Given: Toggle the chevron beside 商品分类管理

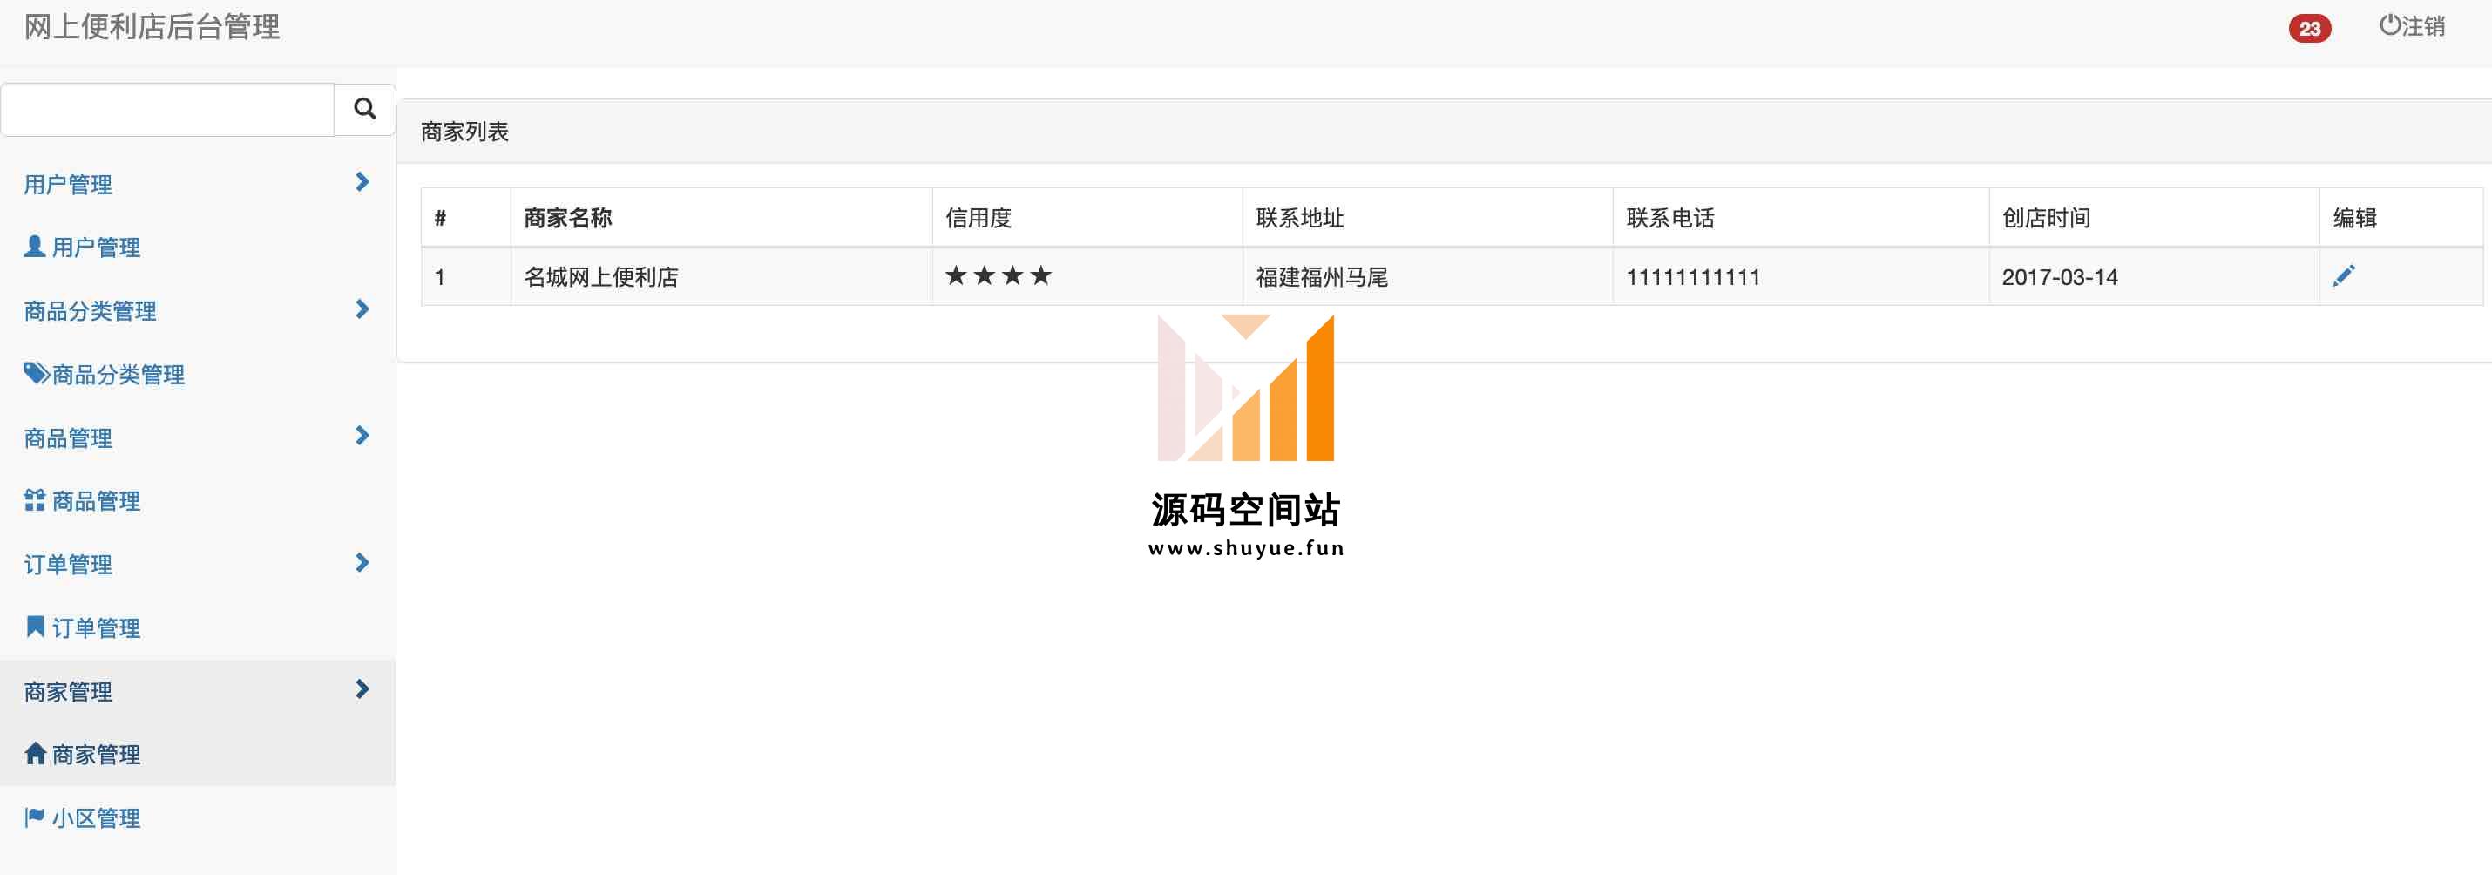Looking at the screenshot, I should tap(362, 309).
